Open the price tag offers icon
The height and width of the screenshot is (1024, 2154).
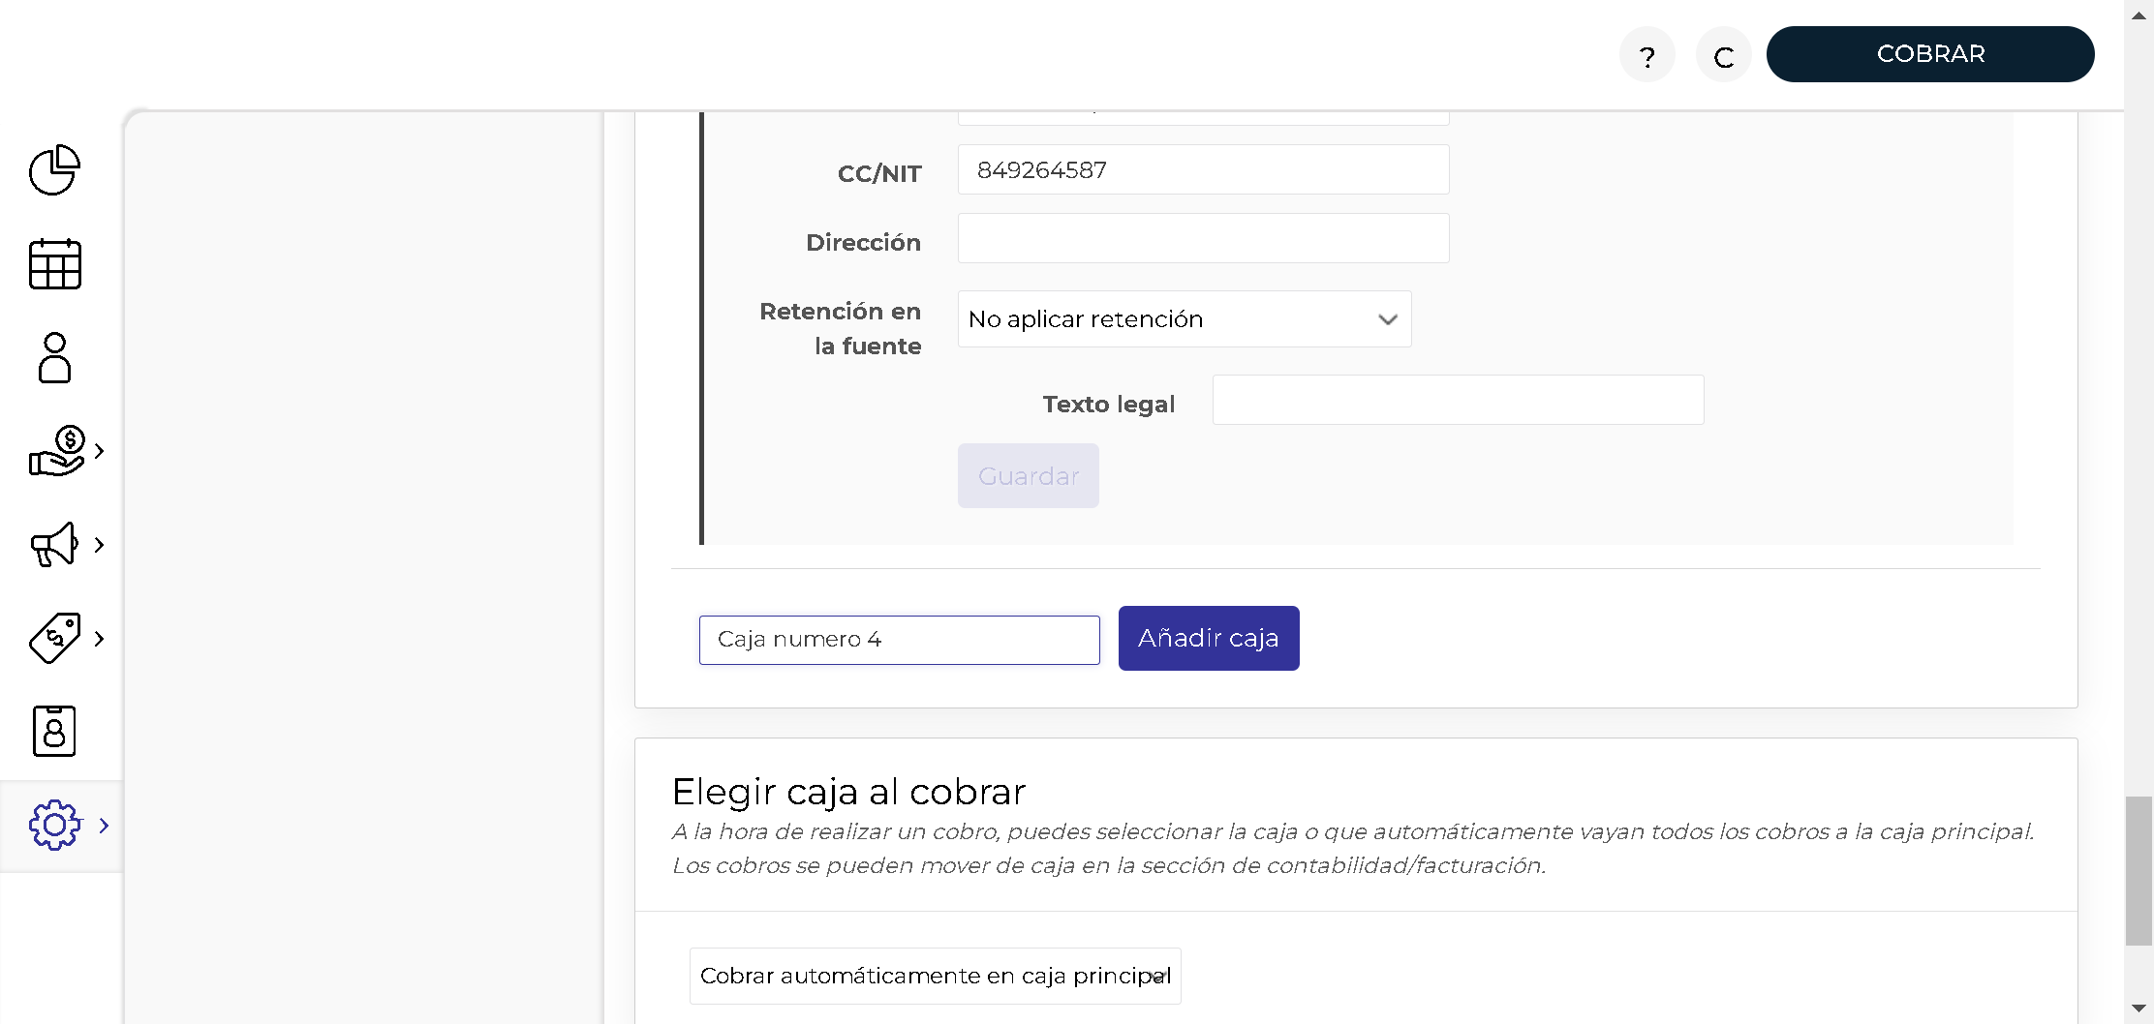coord(54,638)
